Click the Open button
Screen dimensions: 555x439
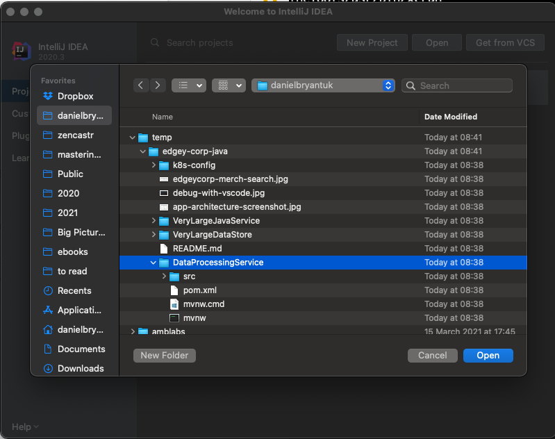tap(488, 355)
